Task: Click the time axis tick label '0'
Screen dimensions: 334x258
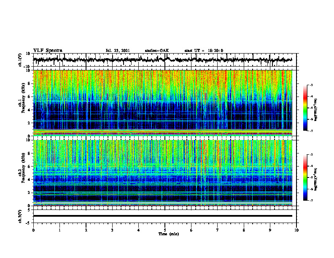Action: pos(33,230)
